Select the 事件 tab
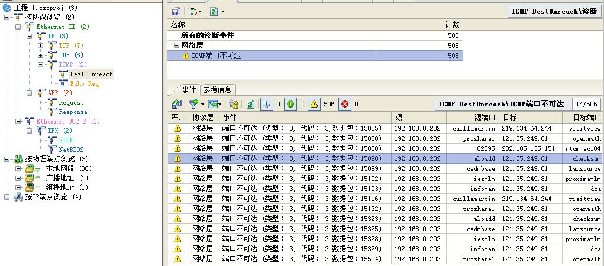This screenshot has height=266, width=604. [189, 90]
